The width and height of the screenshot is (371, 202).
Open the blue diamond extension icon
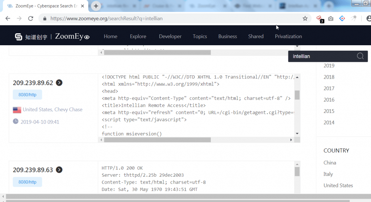point(342,18)
